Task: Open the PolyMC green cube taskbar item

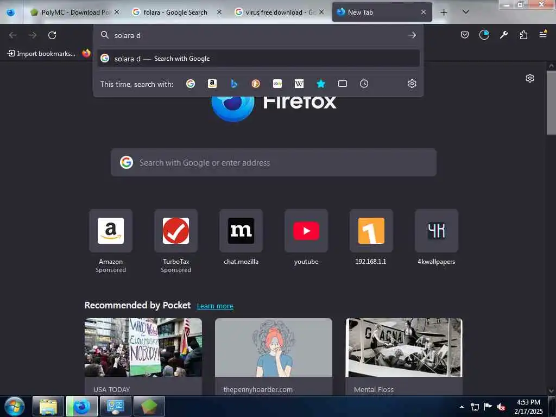Action: 149,406
